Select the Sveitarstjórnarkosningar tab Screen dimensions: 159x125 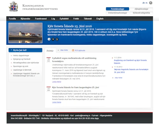(117, 13)
